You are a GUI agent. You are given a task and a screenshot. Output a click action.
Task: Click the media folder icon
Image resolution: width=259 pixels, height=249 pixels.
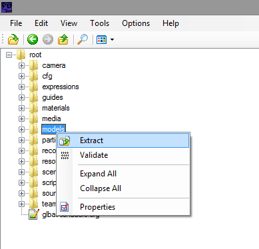point(33,119)
